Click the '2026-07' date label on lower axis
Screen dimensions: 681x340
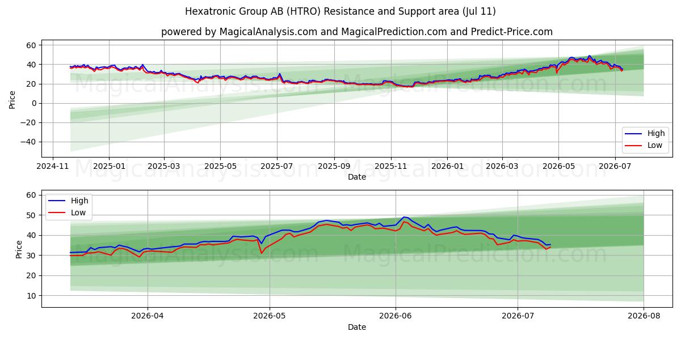(518, 317)
